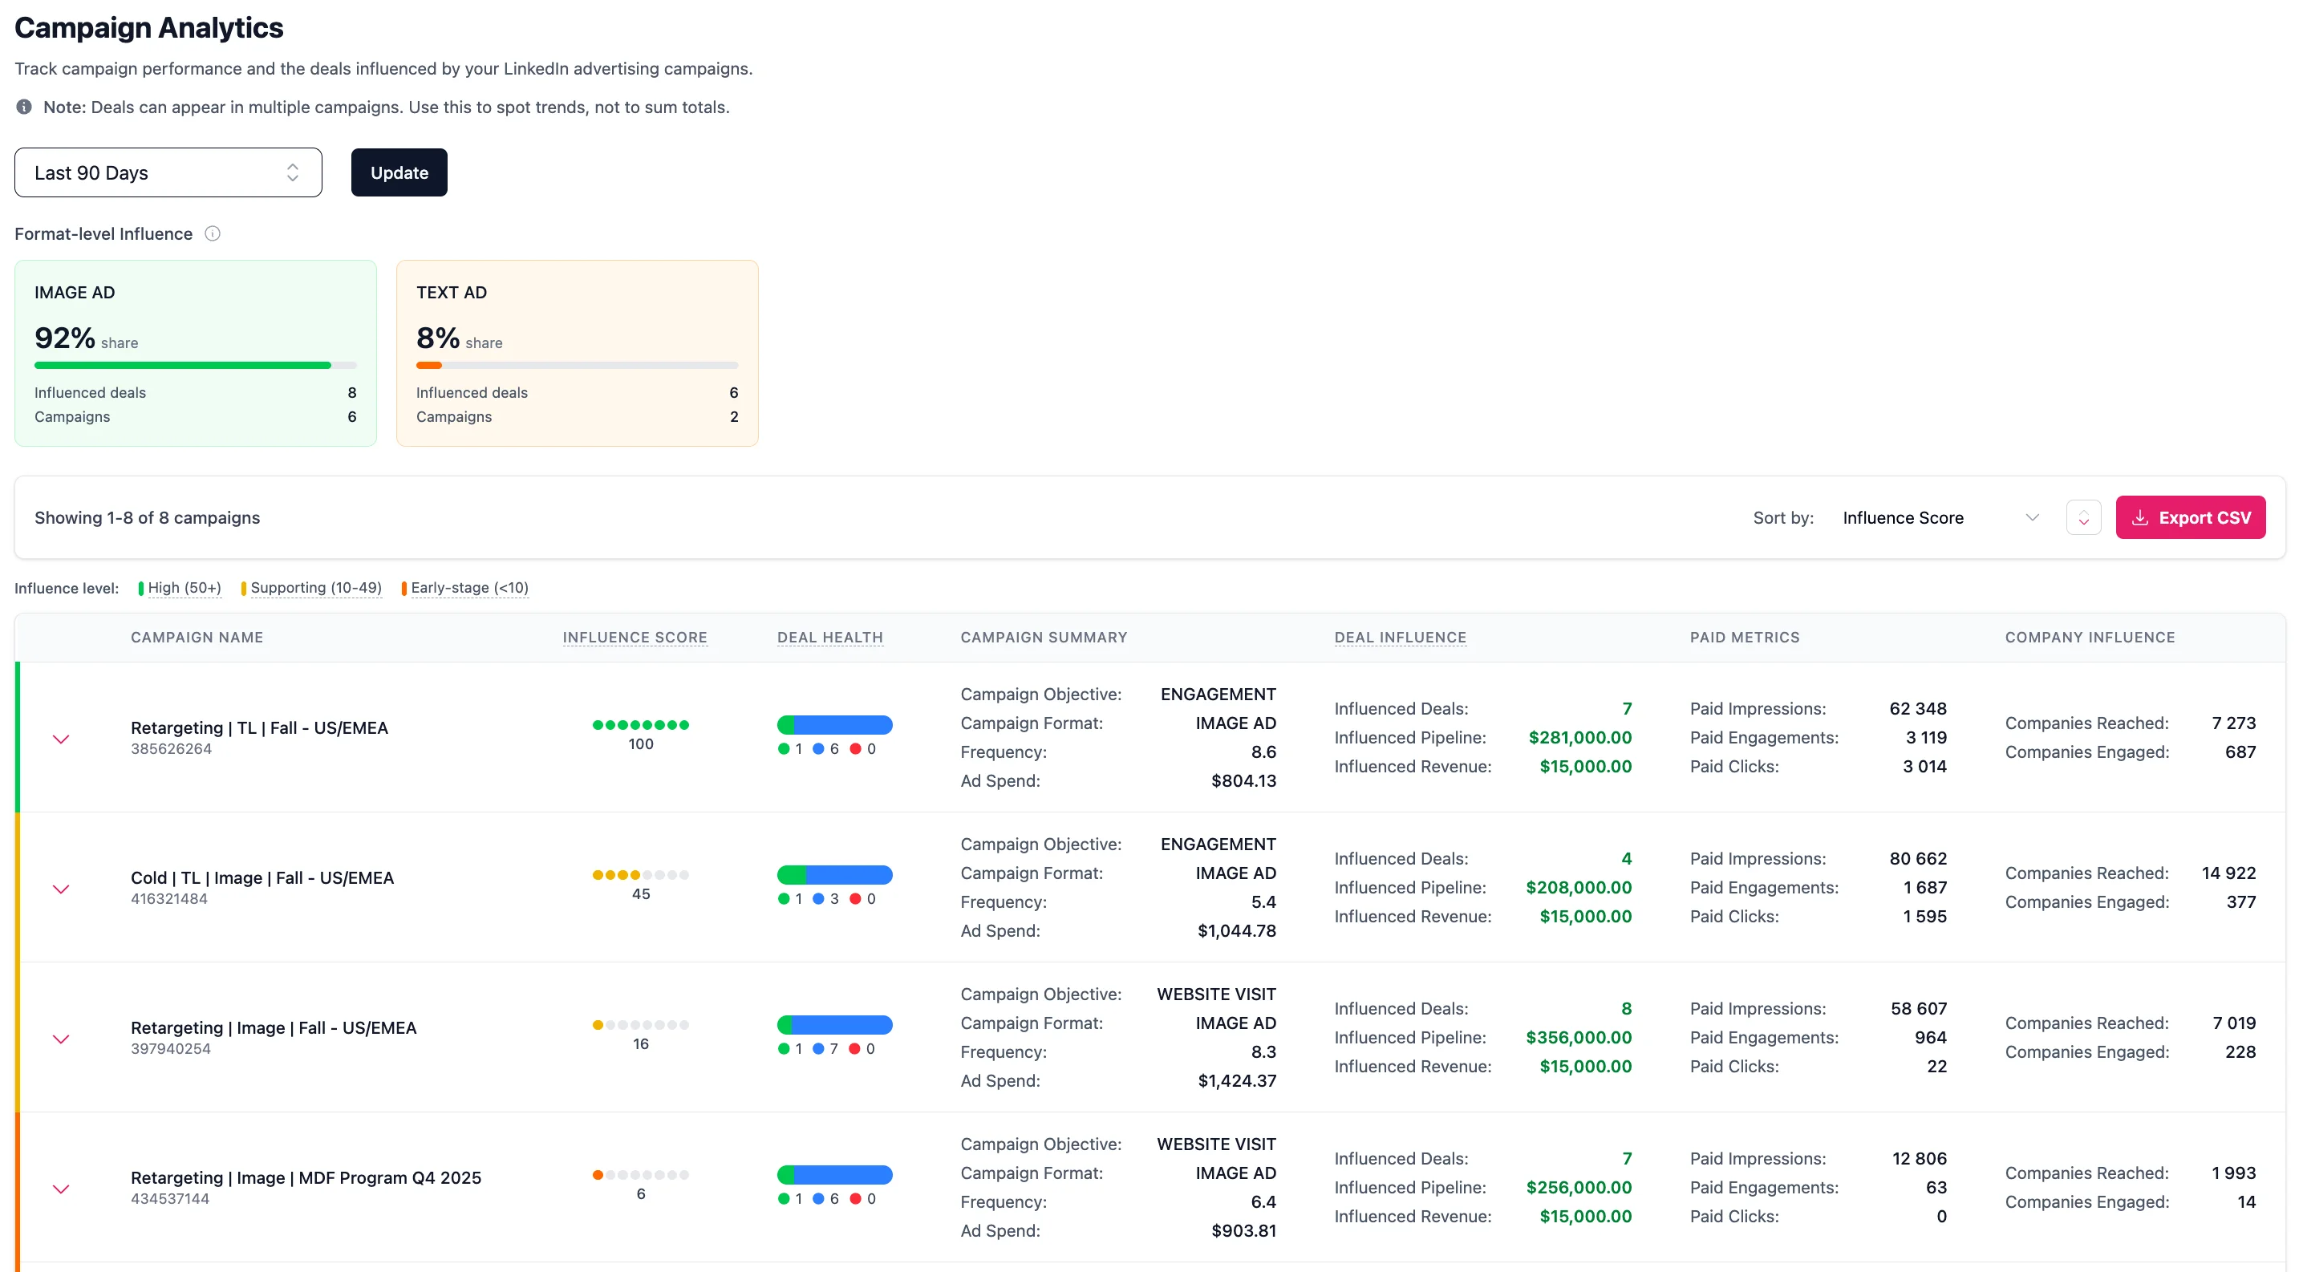Click the High (50+) influence level legend

(x=183, y=588)
